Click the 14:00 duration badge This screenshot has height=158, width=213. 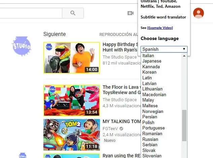click(x=92, y=70)
